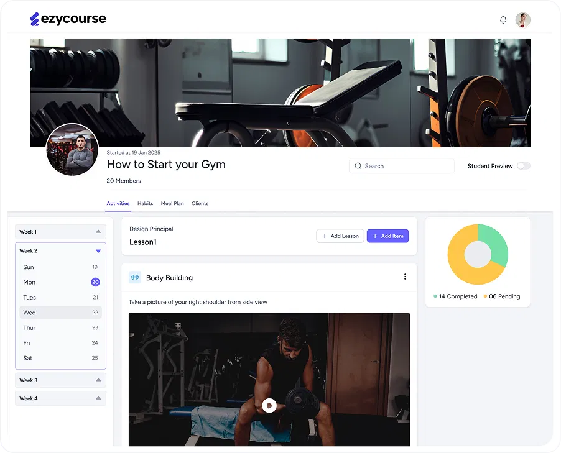Open Body Building three-dot options menu
Viewport: 561px width, 453px height.
click(405, 277)
